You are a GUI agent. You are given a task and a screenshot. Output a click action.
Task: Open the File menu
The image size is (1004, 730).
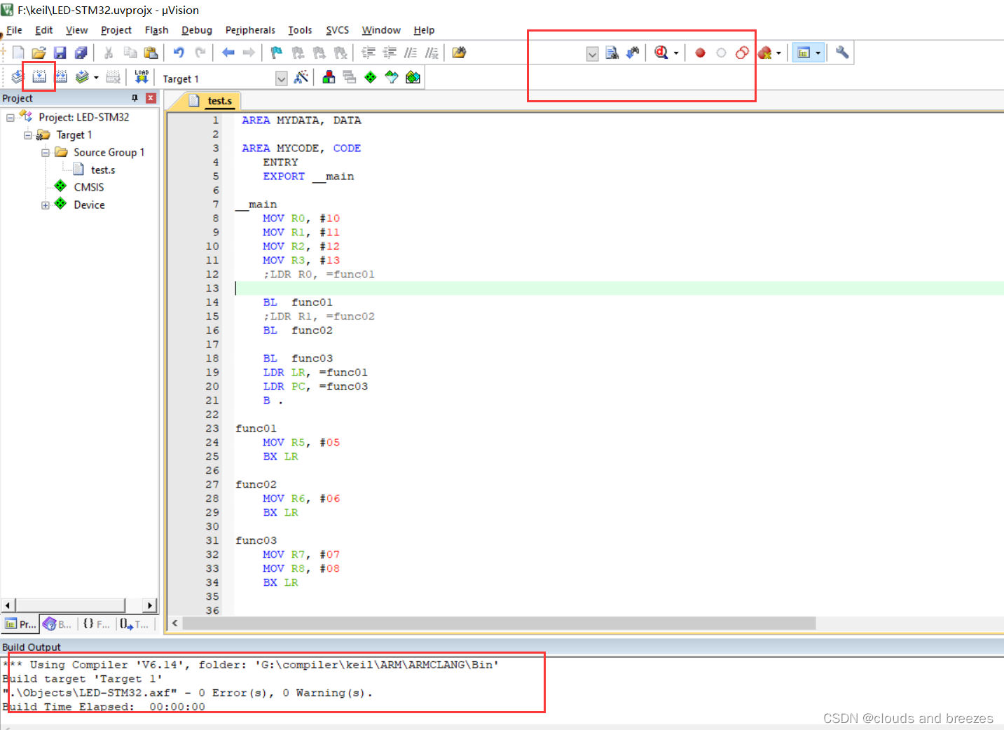coord(14,30)
